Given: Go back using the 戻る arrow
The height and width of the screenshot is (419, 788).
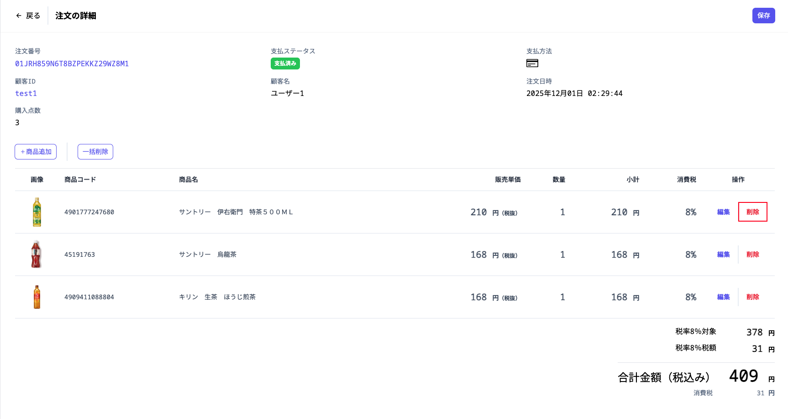Looking at the screenshot, I should (28, 16).
